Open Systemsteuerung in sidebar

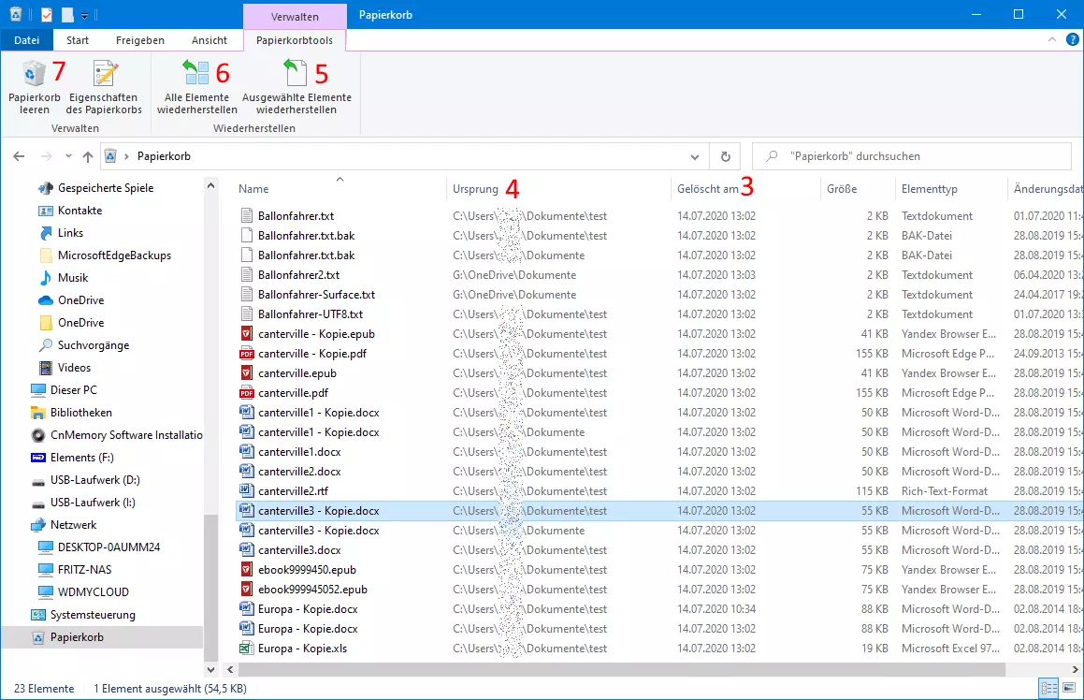[x=93, y=615]
